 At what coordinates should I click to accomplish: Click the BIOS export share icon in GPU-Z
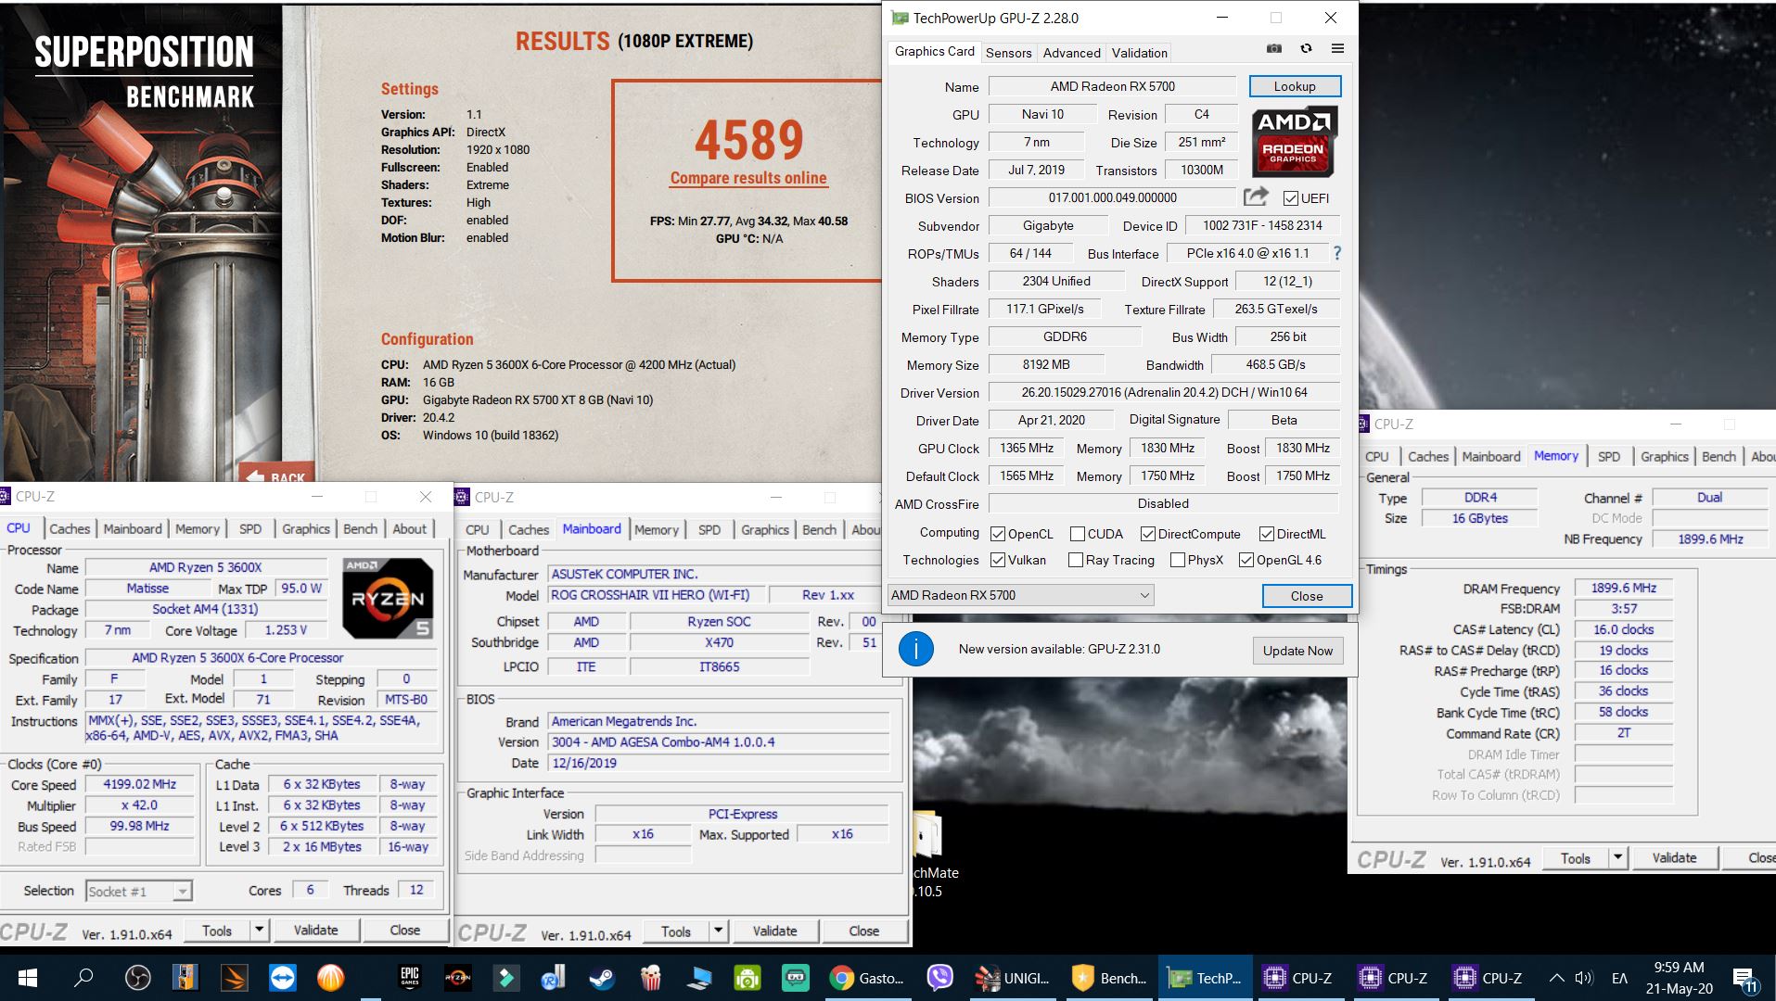tap(1256, 196)
